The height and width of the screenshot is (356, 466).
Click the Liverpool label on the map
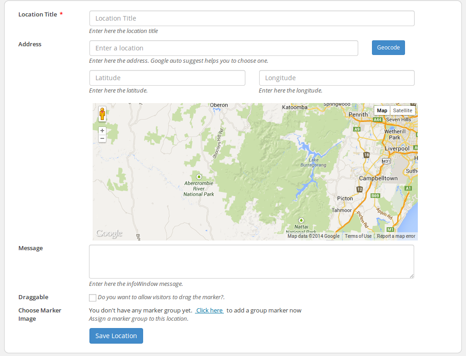397,148
